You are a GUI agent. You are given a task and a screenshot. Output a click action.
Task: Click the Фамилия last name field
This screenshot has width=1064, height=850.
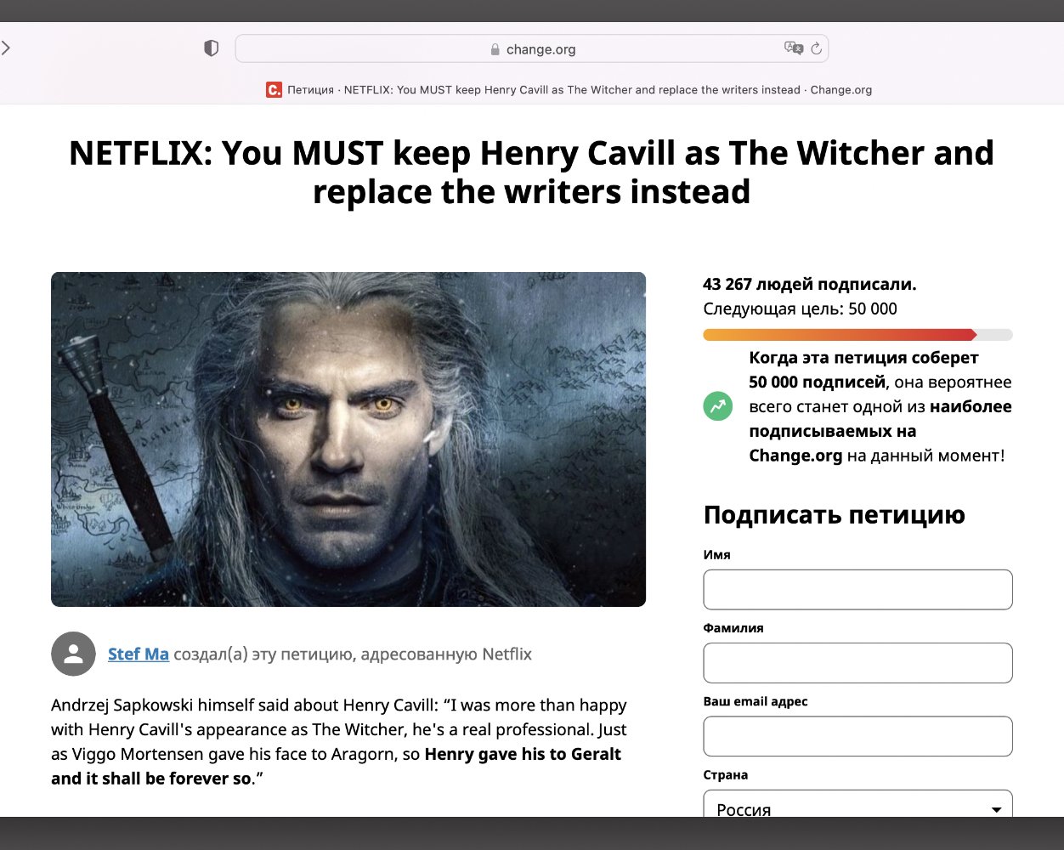pos(857,662)
